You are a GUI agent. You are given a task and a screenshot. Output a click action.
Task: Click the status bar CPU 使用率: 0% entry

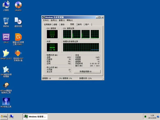(69, 78)
